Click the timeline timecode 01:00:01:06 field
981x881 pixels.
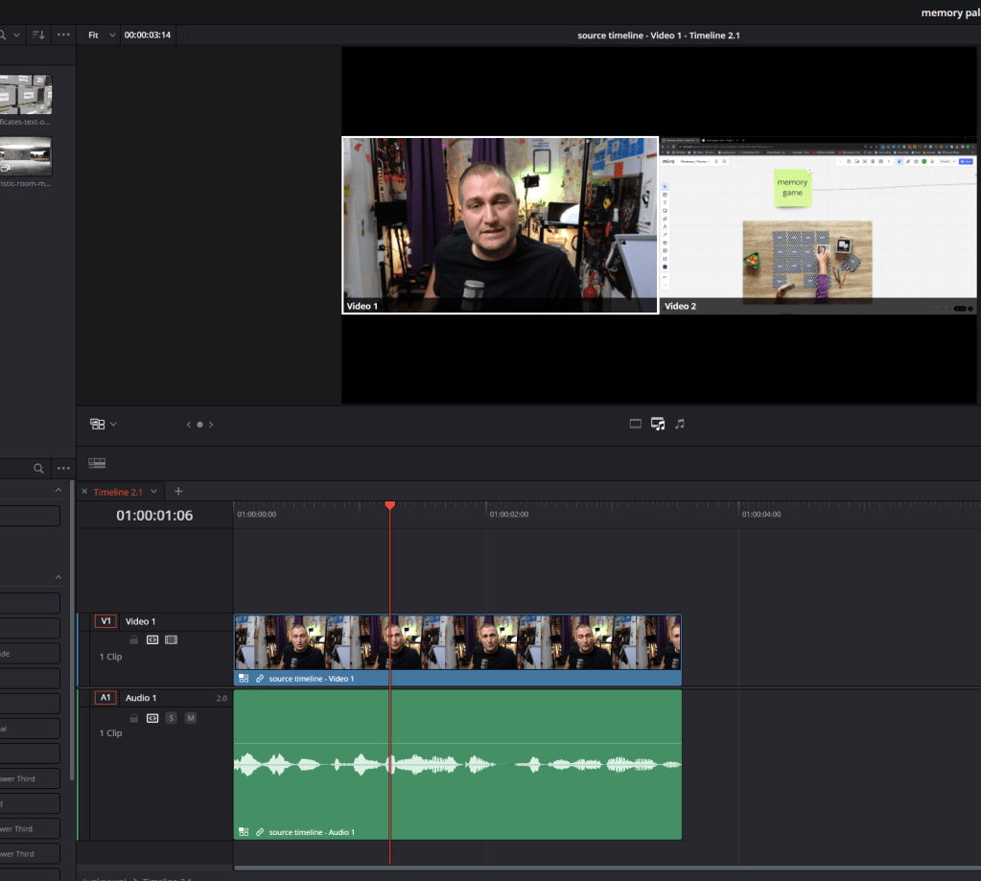154,515
